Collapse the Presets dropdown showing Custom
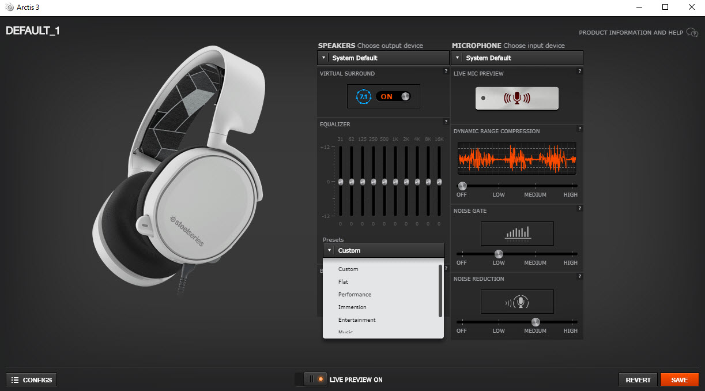 (x=384, y=250)
